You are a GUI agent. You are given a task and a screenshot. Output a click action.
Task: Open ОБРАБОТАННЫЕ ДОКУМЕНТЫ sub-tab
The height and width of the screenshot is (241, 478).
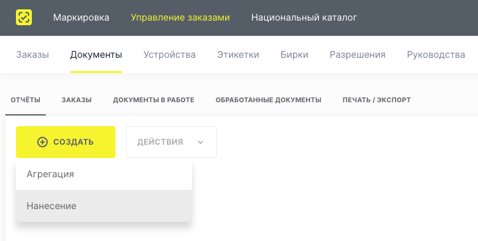click(268, 100)
